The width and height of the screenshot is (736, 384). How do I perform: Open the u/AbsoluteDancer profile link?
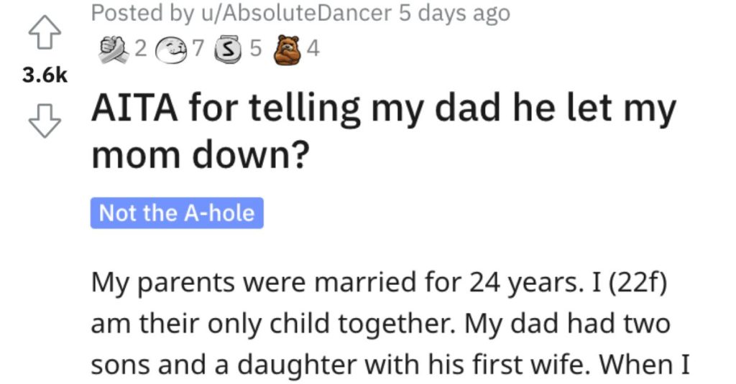(296, 13)
